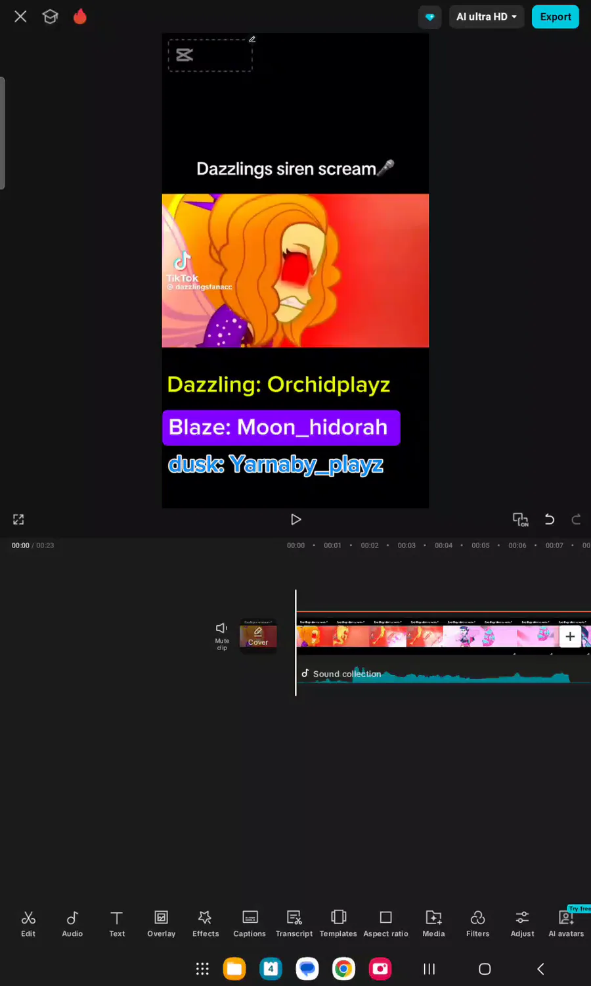Open the Templates menu item
Image resolution: width=591 pixels, height=986 pixels.
(338, 923)
